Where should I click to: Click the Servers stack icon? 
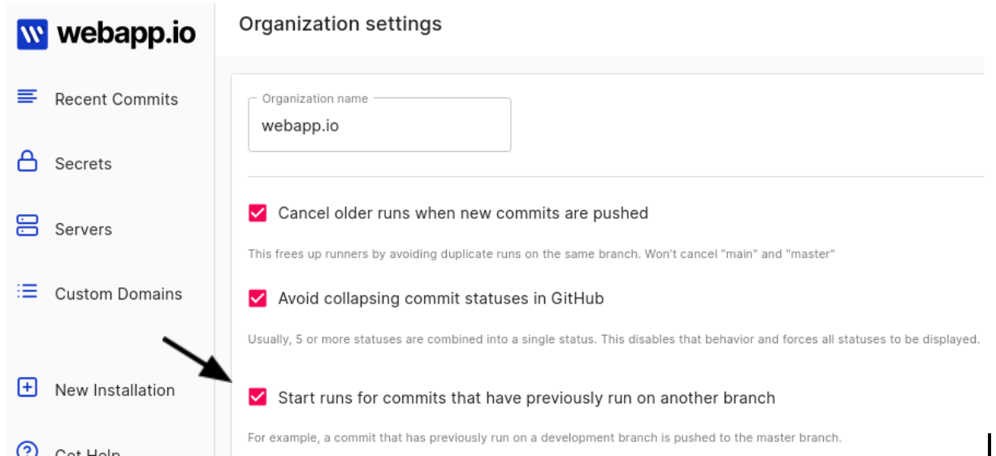(28, 226)
